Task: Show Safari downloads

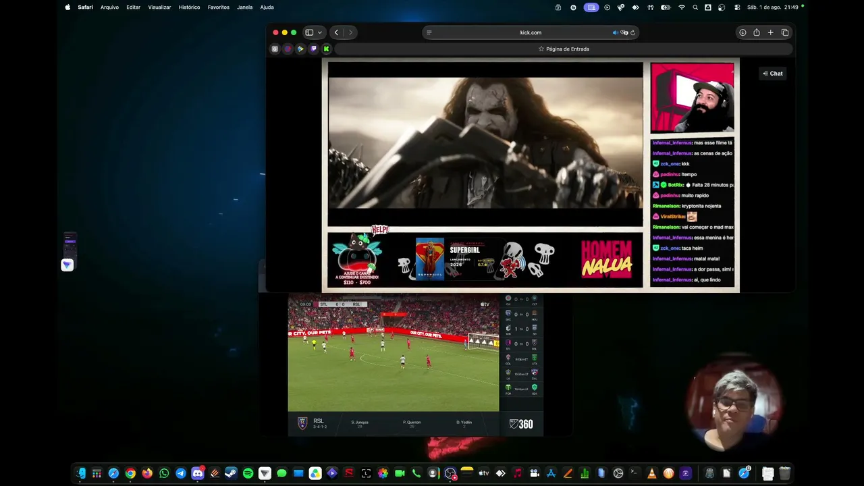Action: coord(742,32)
